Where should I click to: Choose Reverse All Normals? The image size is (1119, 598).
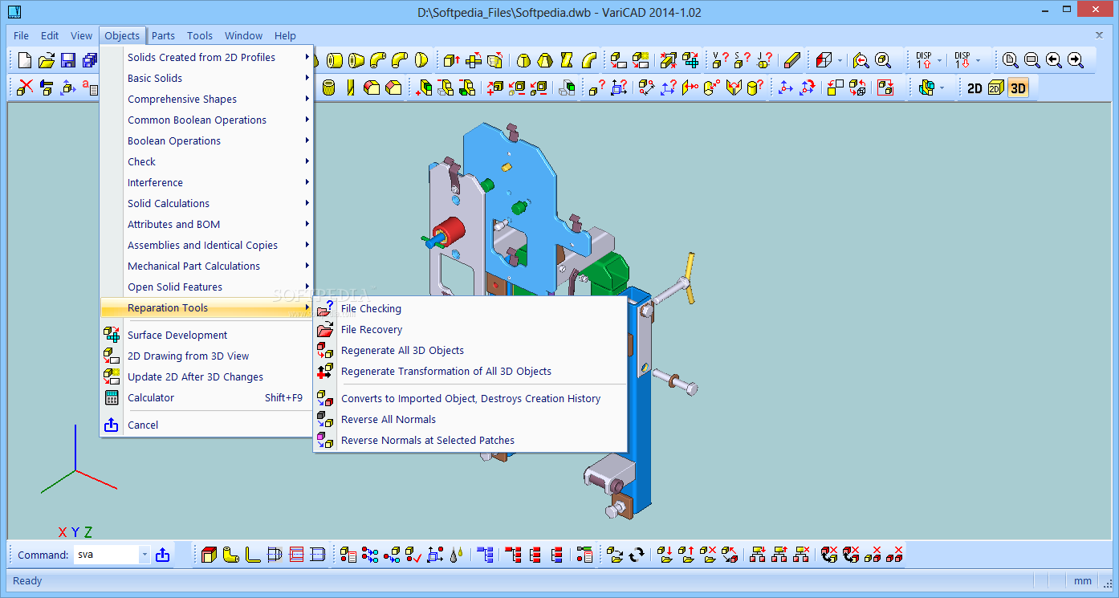point(470,419)
